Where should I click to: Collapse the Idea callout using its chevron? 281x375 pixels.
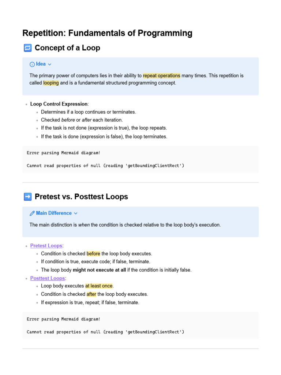50,64
